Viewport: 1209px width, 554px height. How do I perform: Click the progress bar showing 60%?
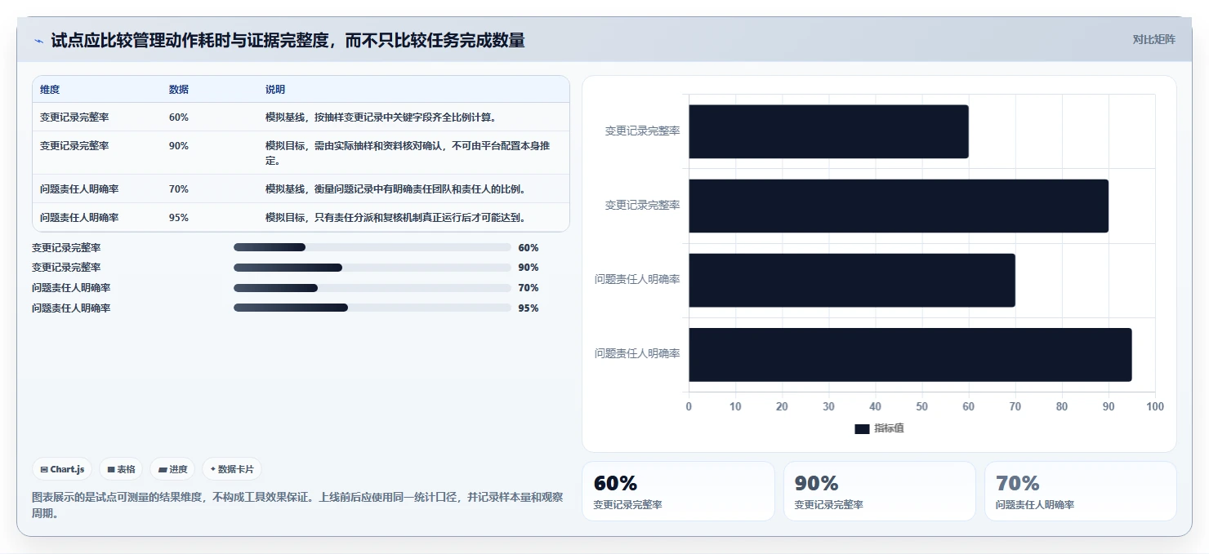(373, 247)
